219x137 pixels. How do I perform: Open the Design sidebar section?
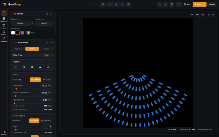[4, 13]
